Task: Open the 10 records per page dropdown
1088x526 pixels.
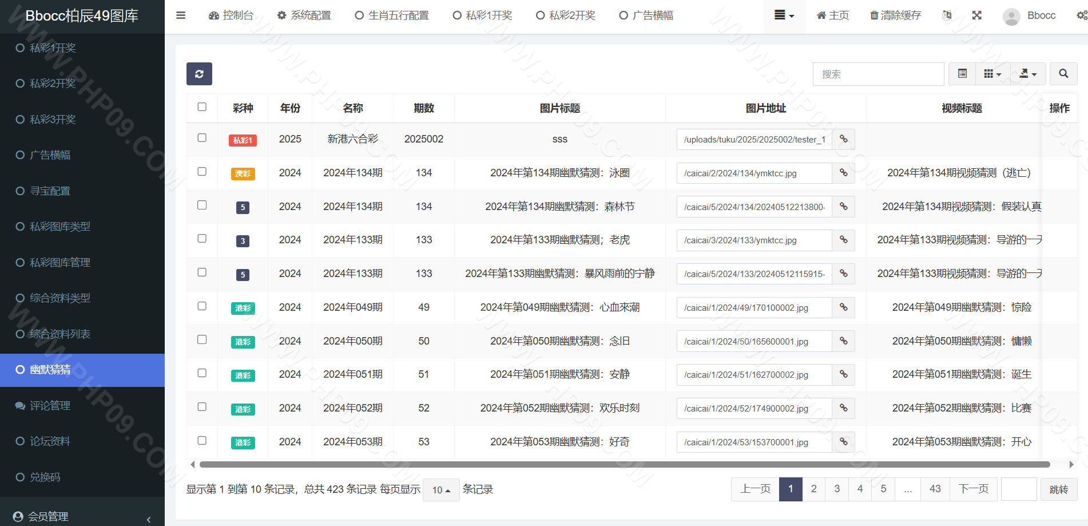Action: (441, 490)
